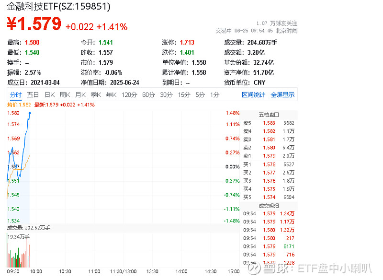Switch to the 分时 chart tab

[x=16, y=94]
